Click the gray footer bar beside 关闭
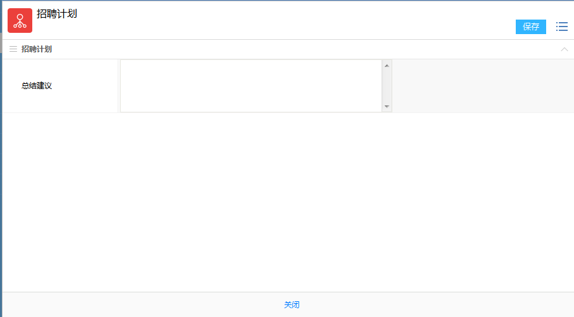The image size is (574, 317). [146, 304]
